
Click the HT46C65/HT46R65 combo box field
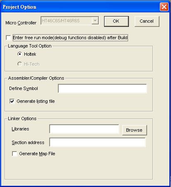click(x=70, y=21)
